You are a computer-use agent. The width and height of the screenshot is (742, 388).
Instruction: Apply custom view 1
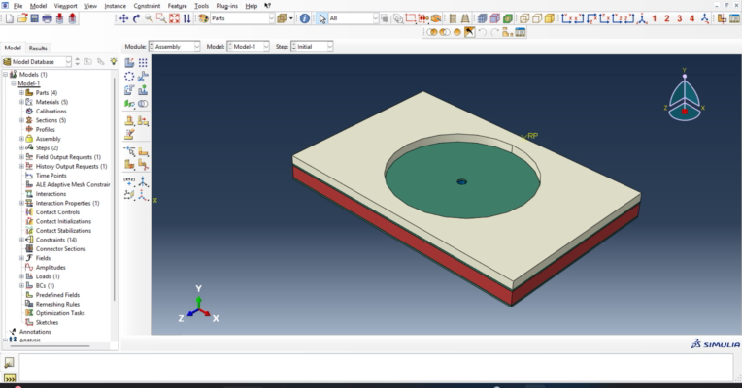(x=655, y=18)
